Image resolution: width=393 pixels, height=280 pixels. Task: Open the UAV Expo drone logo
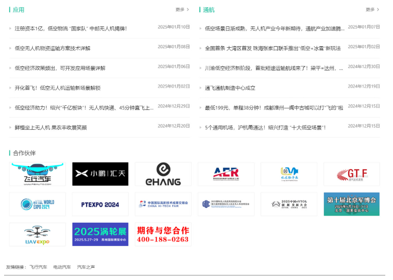tap(37, 235)
